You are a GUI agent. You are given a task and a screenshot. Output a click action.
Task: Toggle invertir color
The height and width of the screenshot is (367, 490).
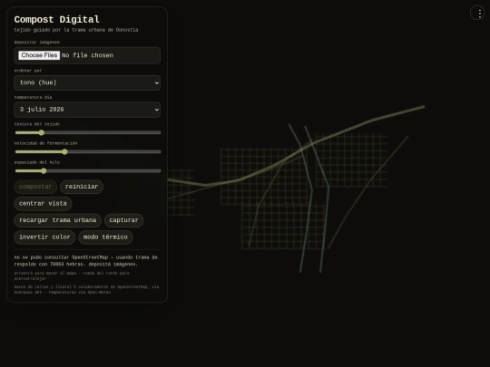pyautogui.click(x=44, y=237)
